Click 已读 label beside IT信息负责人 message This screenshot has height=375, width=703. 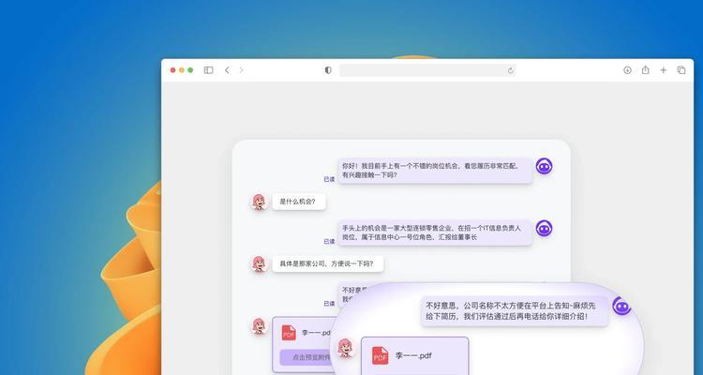329,241
